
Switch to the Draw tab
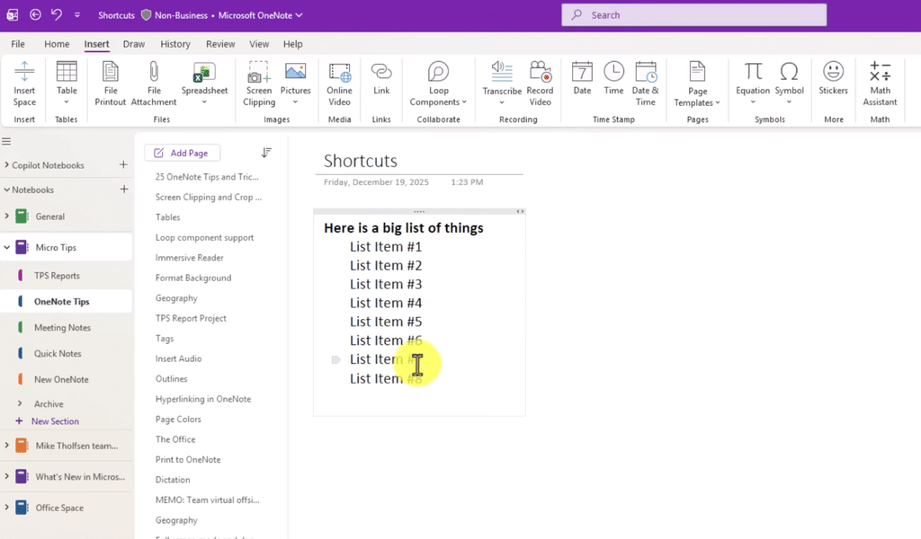[134, 44]
